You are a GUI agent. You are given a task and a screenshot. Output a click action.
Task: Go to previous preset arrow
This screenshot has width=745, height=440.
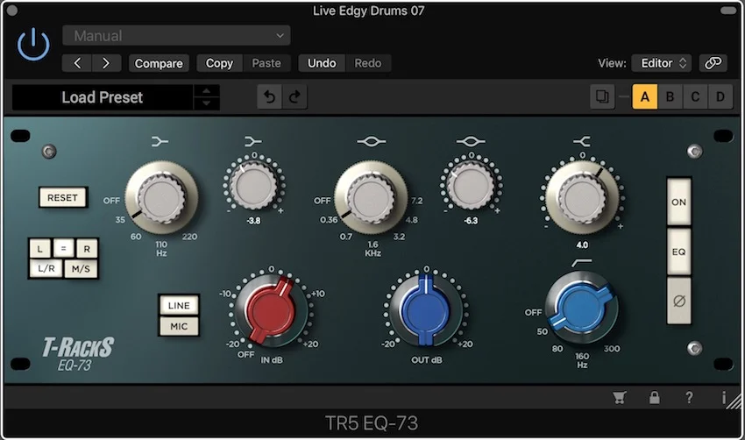click(77, 63)
